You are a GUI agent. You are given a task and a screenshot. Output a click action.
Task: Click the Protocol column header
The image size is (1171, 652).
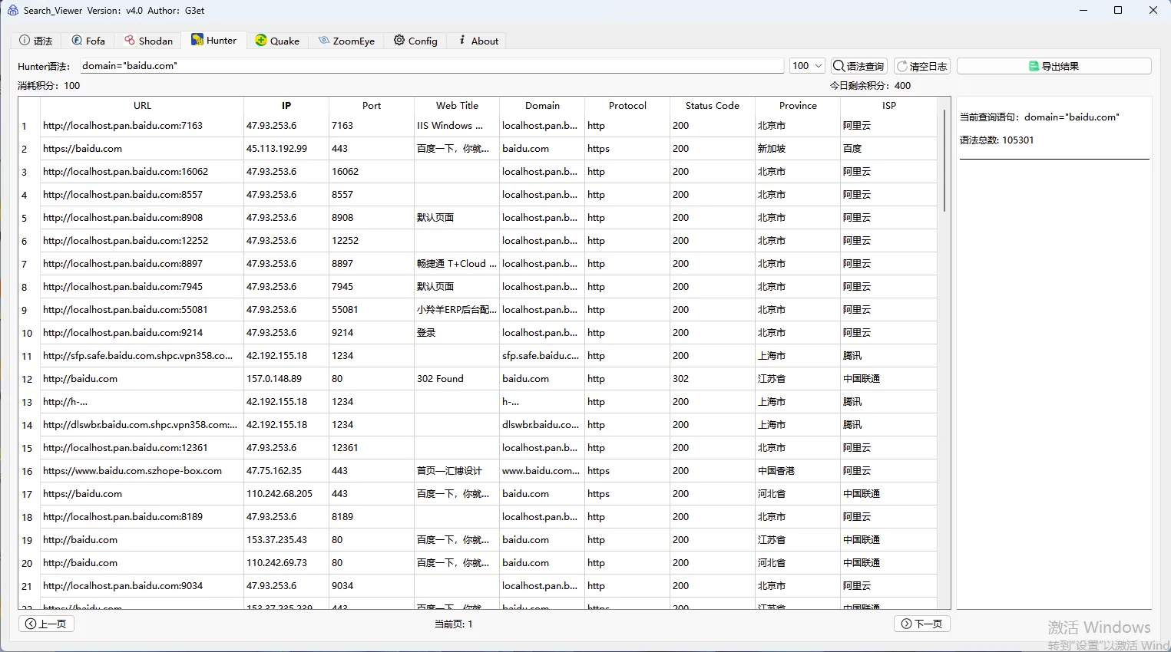point(627,106)
